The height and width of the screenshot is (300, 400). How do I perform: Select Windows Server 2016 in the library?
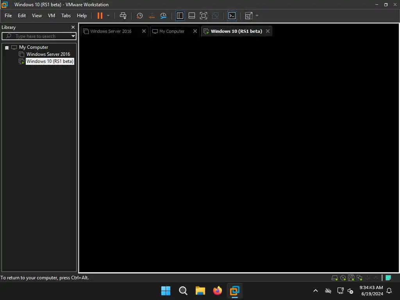[48, 54]
